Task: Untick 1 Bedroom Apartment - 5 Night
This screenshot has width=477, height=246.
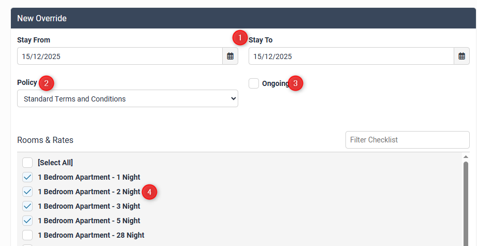Action: (27, 221)
